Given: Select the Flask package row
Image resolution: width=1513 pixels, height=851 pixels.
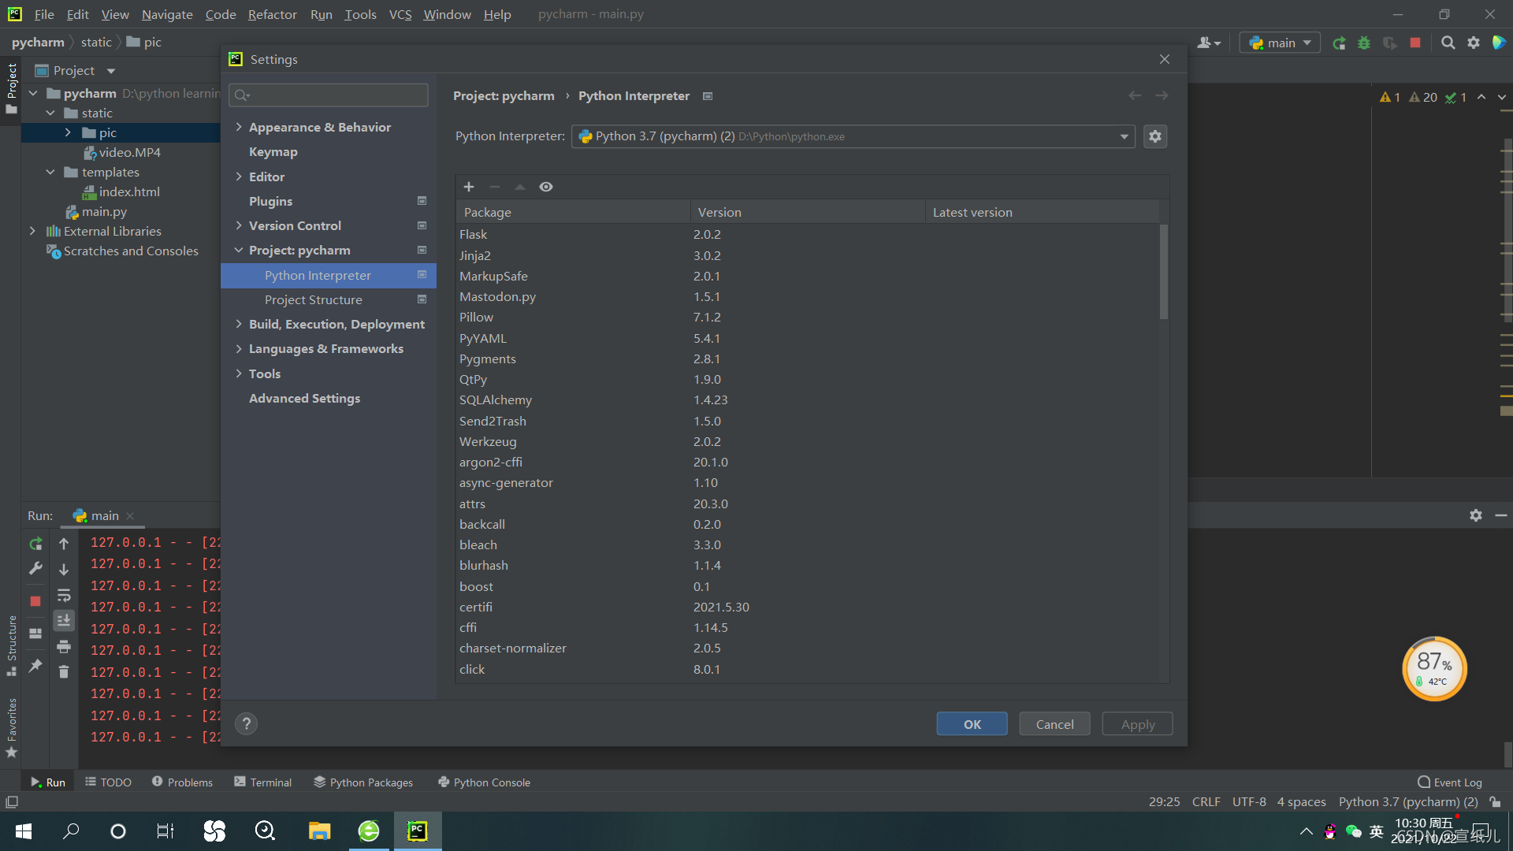Looking at the screenshot, I should tap(807, 234).
